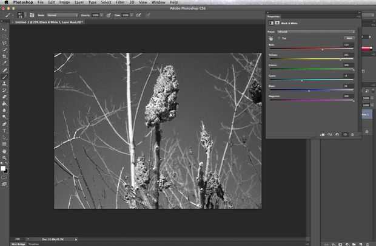Open the Properties panel flyout menu
Screen dimensions: 376x246
point(358,16)
